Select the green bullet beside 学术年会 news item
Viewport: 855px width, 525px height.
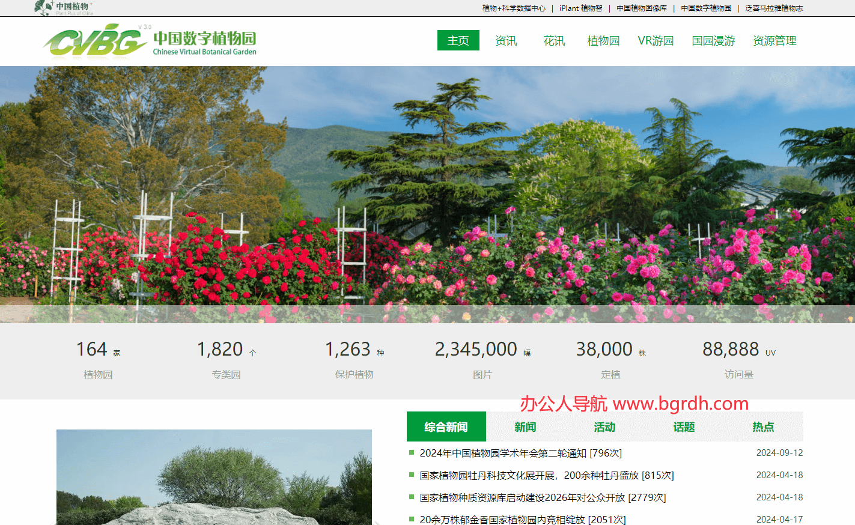coord(411,454)
